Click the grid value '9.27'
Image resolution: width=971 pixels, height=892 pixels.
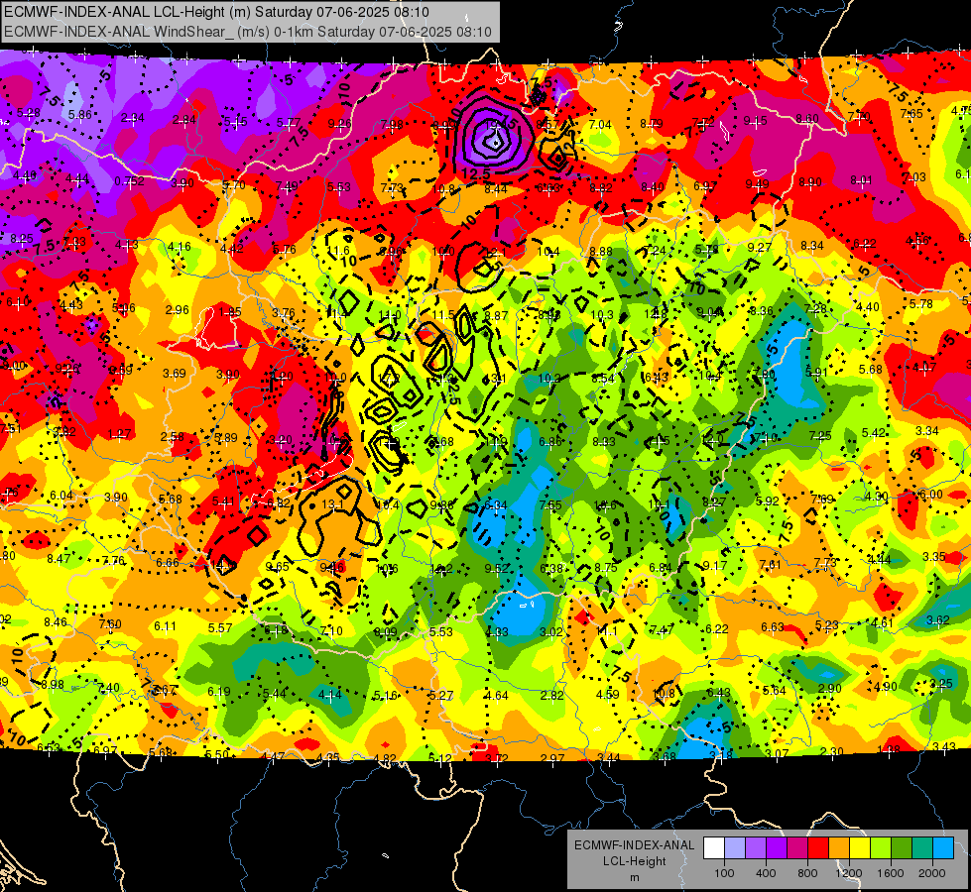point(760,248)
